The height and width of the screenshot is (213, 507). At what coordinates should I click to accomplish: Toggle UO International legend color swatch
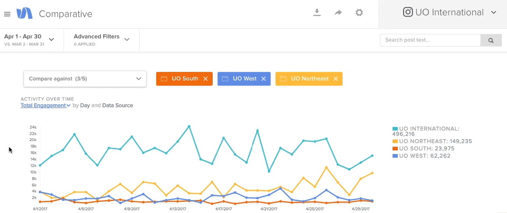(x=395, y=129)
